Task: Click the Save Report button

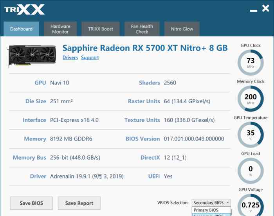Action: [x=79, y=203]
